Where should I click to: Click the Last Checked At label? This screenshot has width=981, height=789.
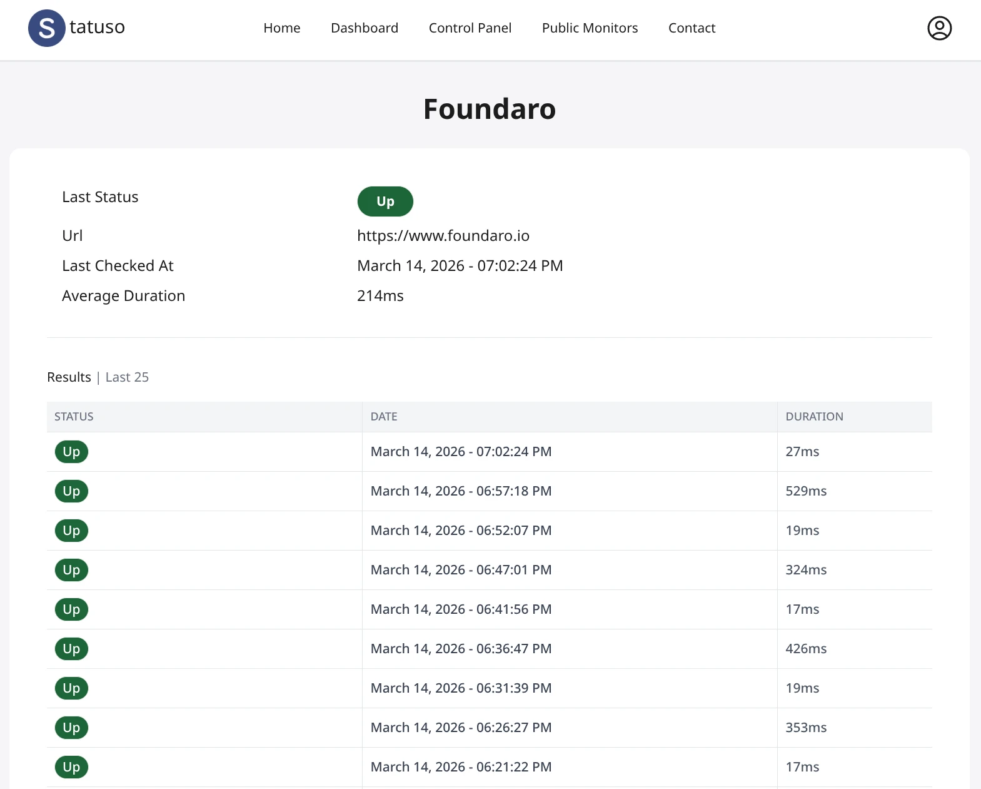tap(118, 266)
